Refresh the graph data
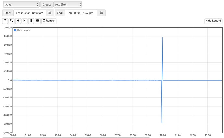The height and width of the screenshot is (138, 224). pos(49,21)
